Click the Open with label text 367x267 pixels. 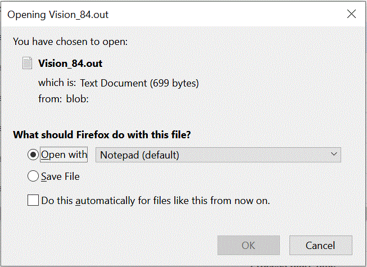[64, 155]
